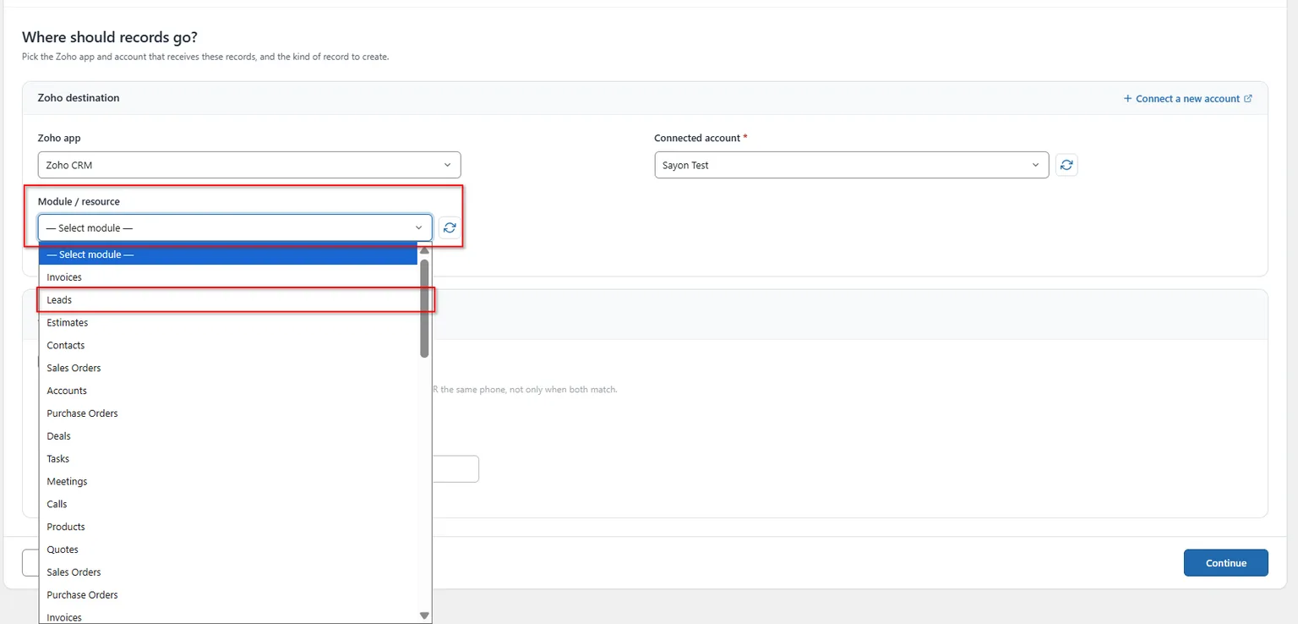
Task: Collapse the Module / resource select box
Action: [235, 227]
